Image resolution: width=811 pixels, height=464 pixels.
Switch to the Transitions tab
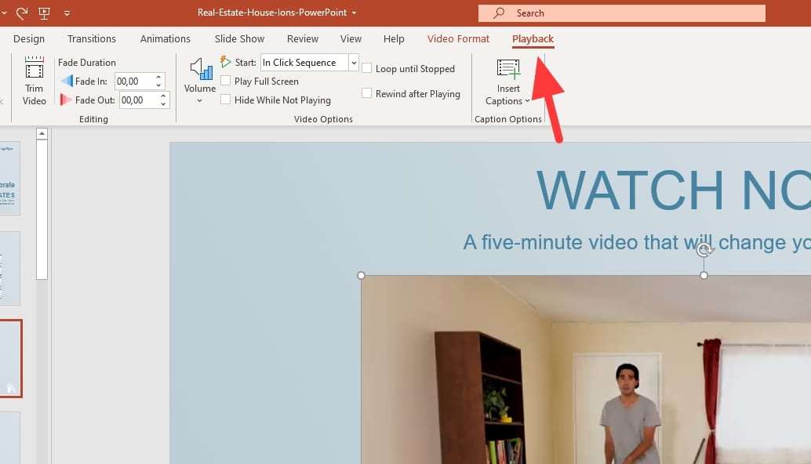point(91,38)
